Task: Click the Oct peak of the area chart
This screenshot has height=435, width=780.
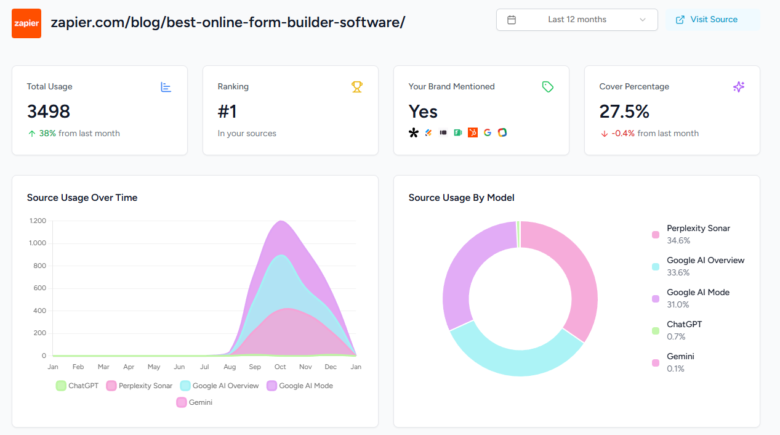Action: tap(281, 221)
